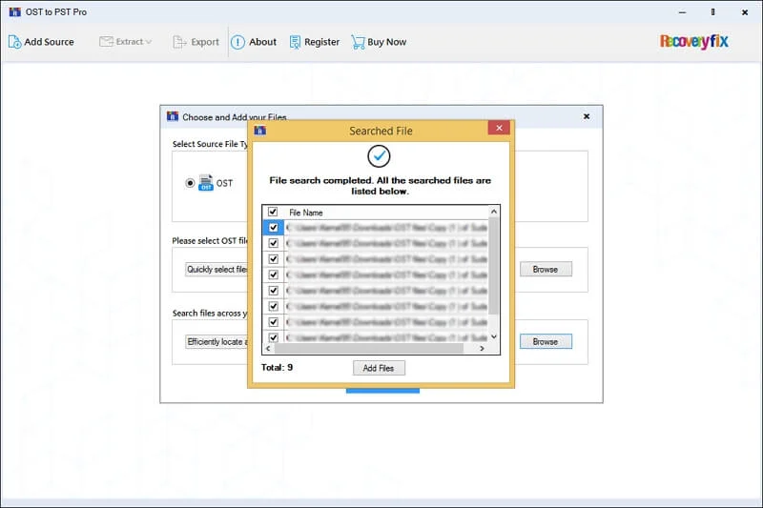
Task: Click the File Name column header
Action: [305, 213]
